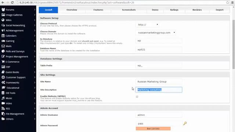This screenshot has height=132, width=235.
Task: Click the password strength Bad indicator bar
Action: pos(153,129)
